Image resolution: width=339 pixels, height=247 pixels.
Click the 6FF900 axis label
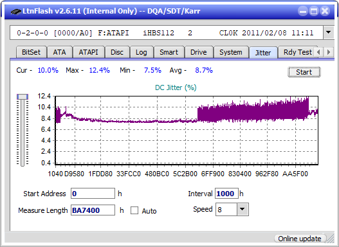coord(213,174)
